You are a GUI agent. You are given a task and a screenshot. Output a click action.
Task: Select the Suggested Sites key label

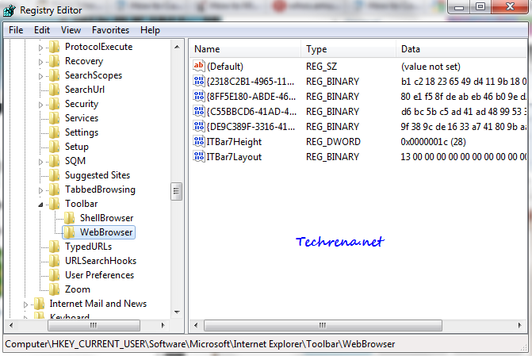pos(98,175)
